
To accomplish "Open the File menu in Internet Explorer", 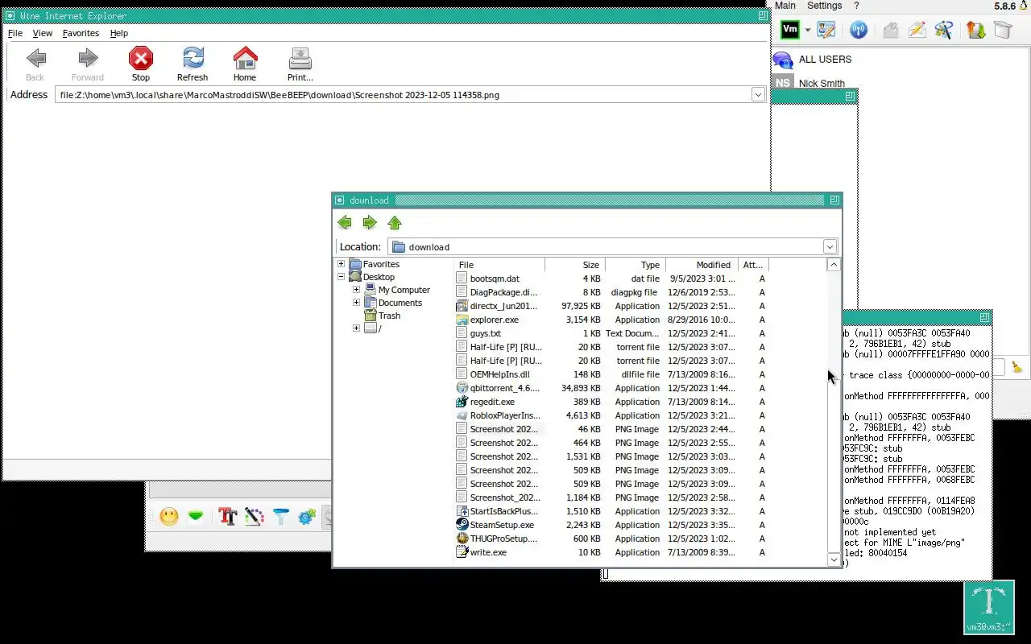I will pyautogui.click(x=15, y=33).
